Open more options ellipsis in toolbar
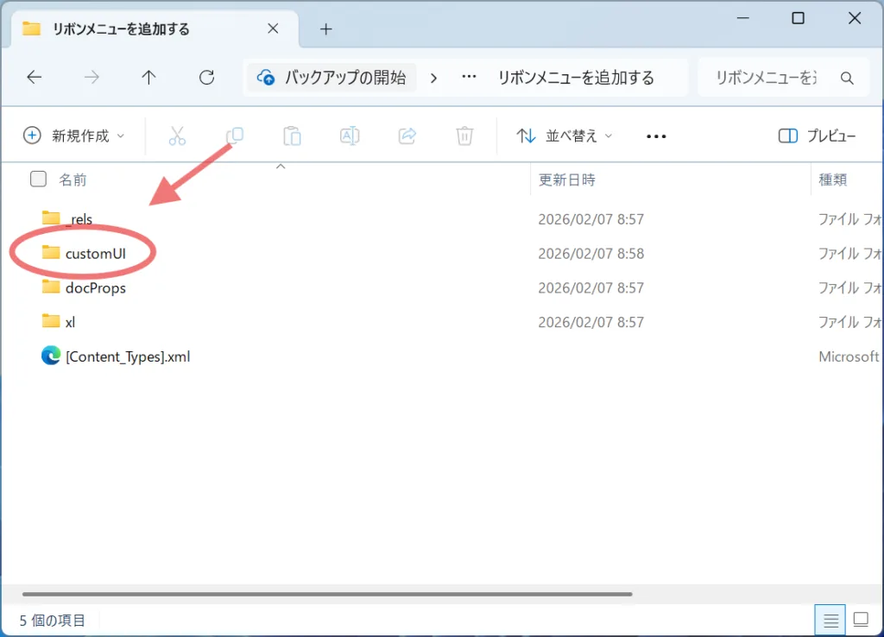Image resolution: width=884 pixels, height=637 pixels. pyautogui.click(x=656, y=136)
